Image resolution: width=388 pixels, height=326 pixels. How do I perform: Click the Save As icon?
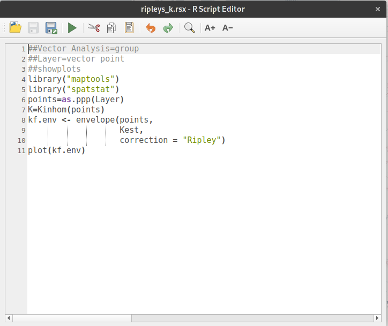(x=51, y=28)
